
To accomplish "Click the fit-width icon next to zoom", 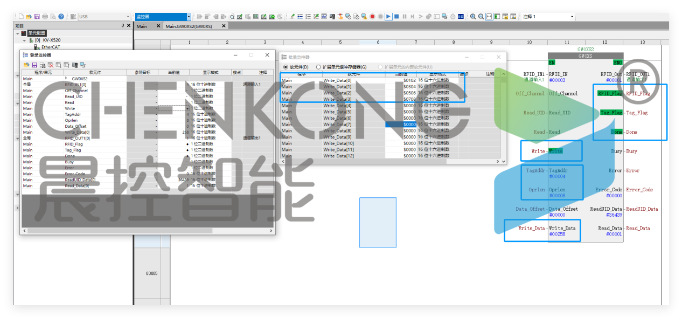I will (x=489, y=17).
